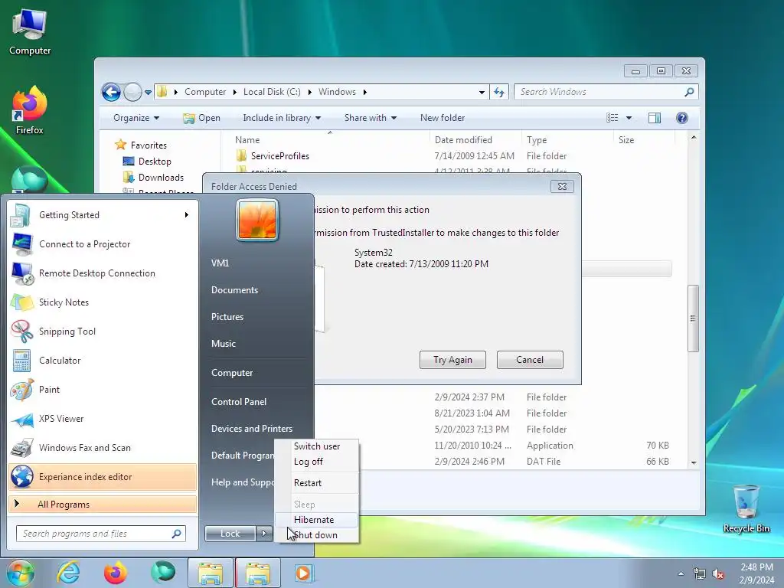Open Remote Desktop Connection
784x588 pixels.
(102, 273)
